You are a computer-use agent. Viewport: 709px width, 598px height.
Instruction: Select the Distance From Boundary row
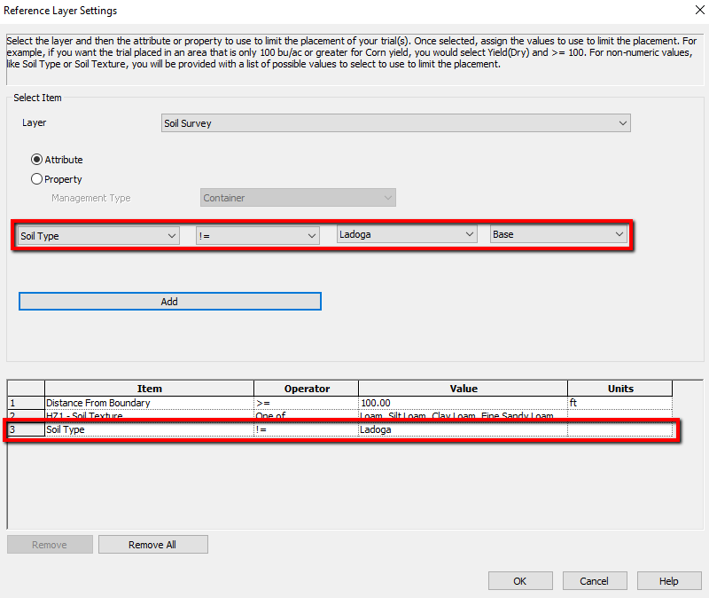[x=149, y=403]
